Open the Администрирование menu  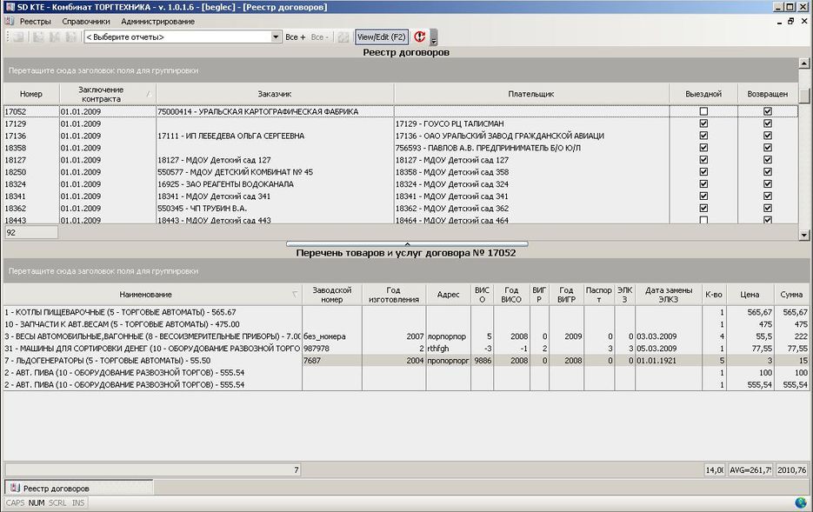coord(157,21)
